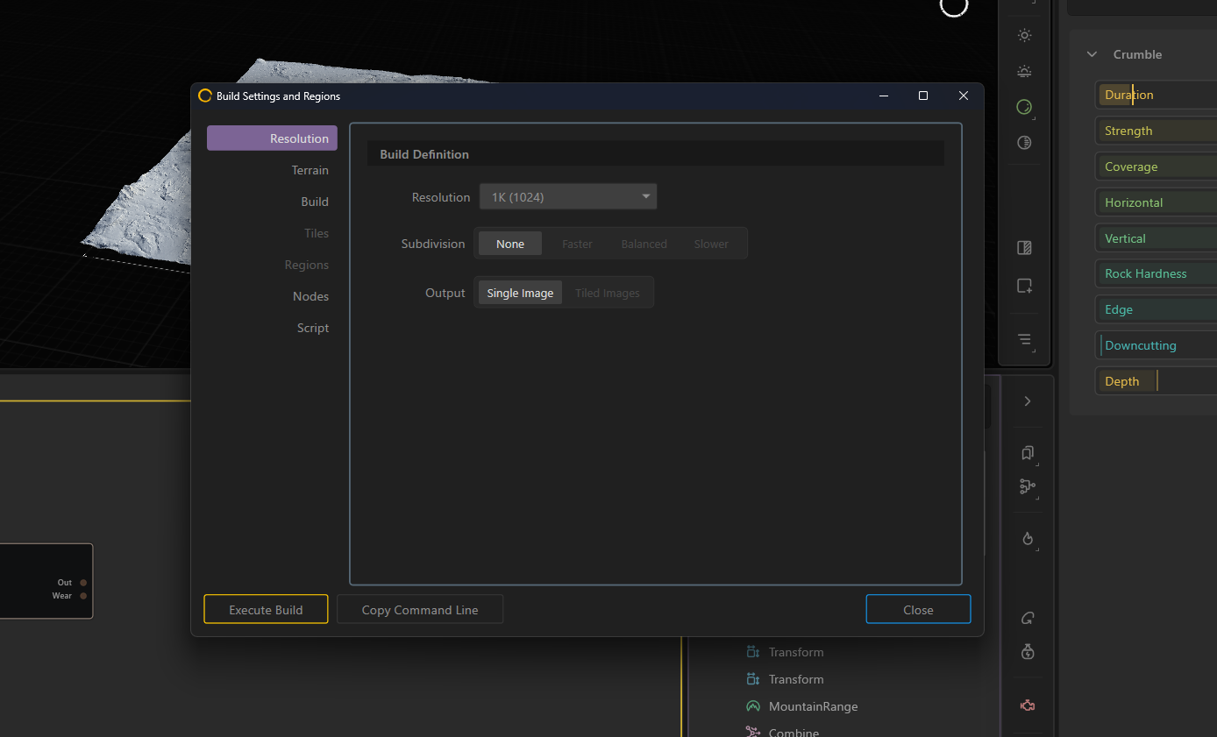Switch to the Terrain settings tab
1217x737 pixels.
pyautogui.click(x=310, y=170)
